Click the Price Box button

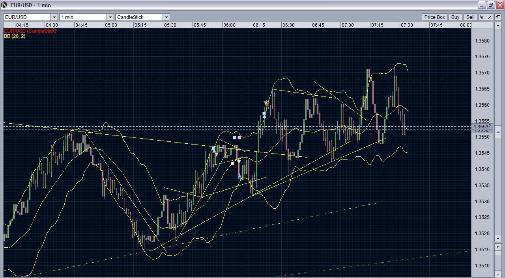click(435, 17)
